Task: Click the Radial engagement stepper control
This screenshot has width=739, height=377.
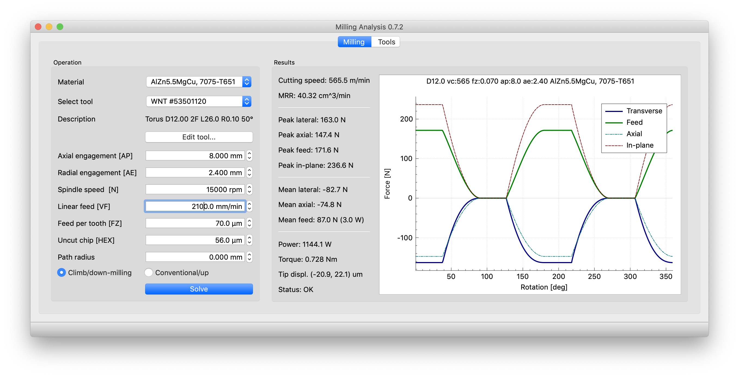Action: point(249,172)
